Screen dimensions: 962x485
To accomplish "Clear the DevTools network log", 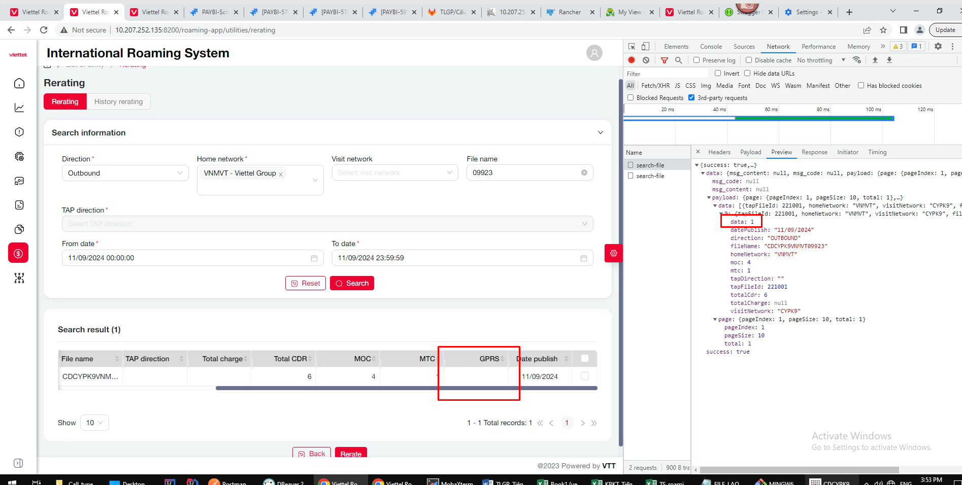I will 646,60.
